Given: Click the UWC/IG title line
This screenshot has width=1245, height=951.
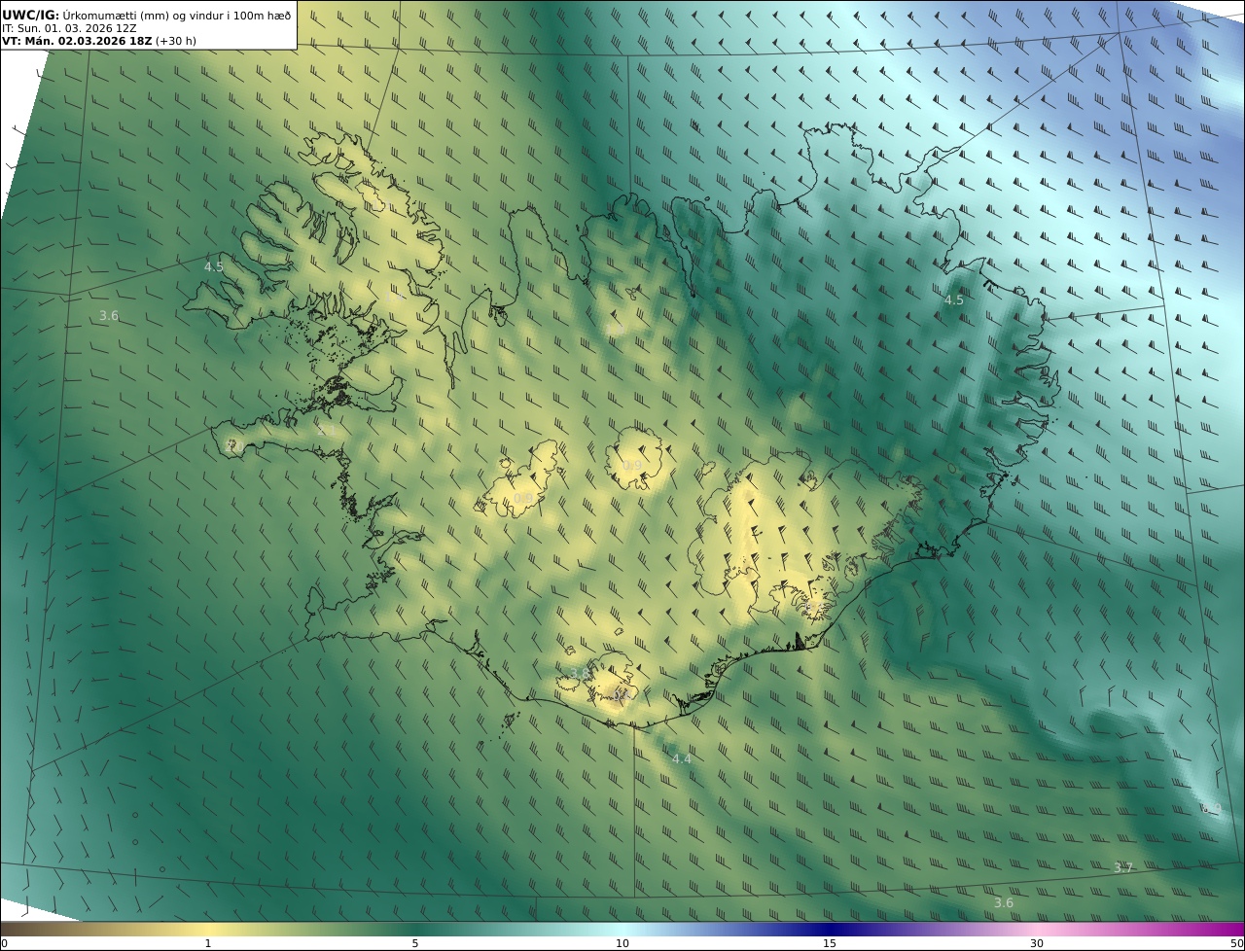Looking at the screenshot, I should (147, 15).
